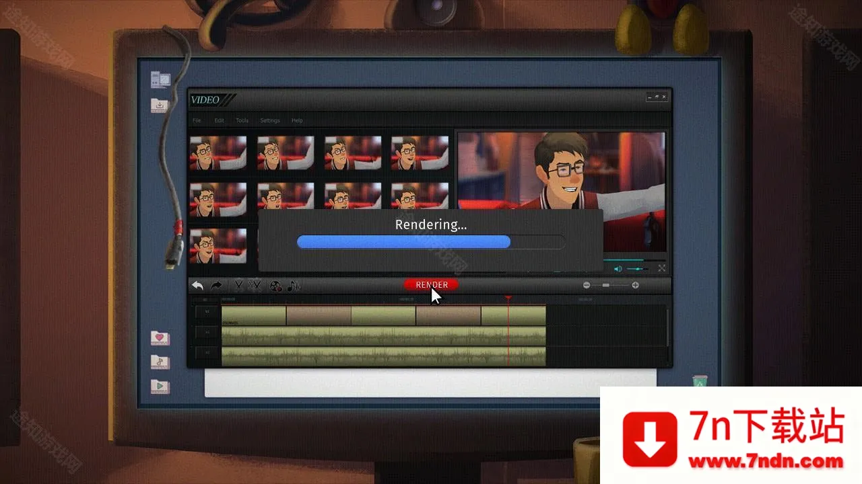Open the heart favorites folder on desktop

[160, 338]
